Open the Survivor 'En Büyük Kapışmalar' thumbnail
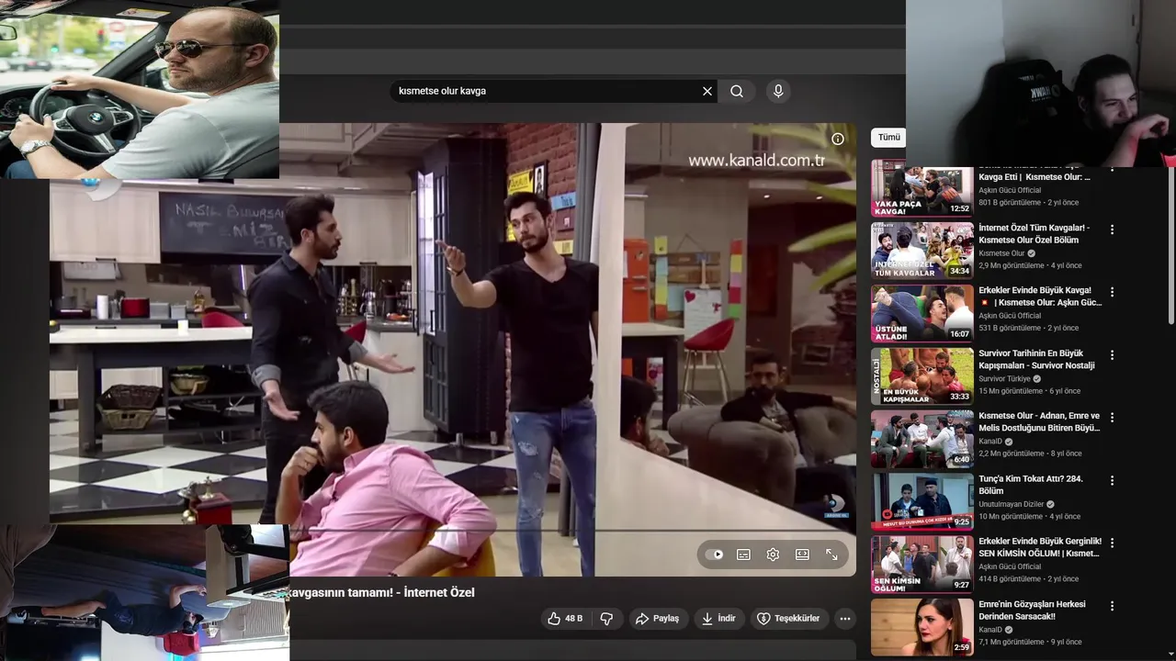The width and height of the screenshot is (1176, 661). (922, 376)
